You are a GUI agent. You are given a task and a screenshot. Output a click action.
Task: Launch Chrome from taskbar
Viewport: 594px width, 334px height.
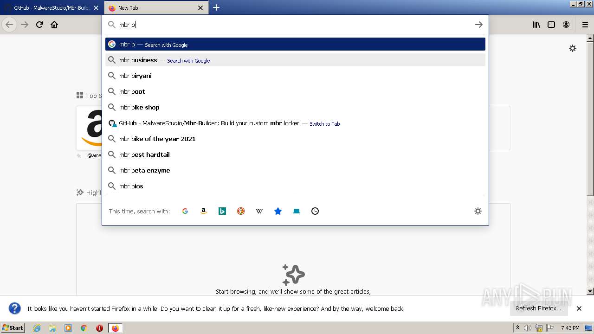(x=84, y=328)
